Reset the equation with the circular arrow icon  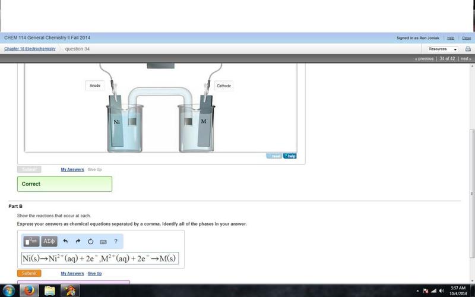[x=90, y=241]
